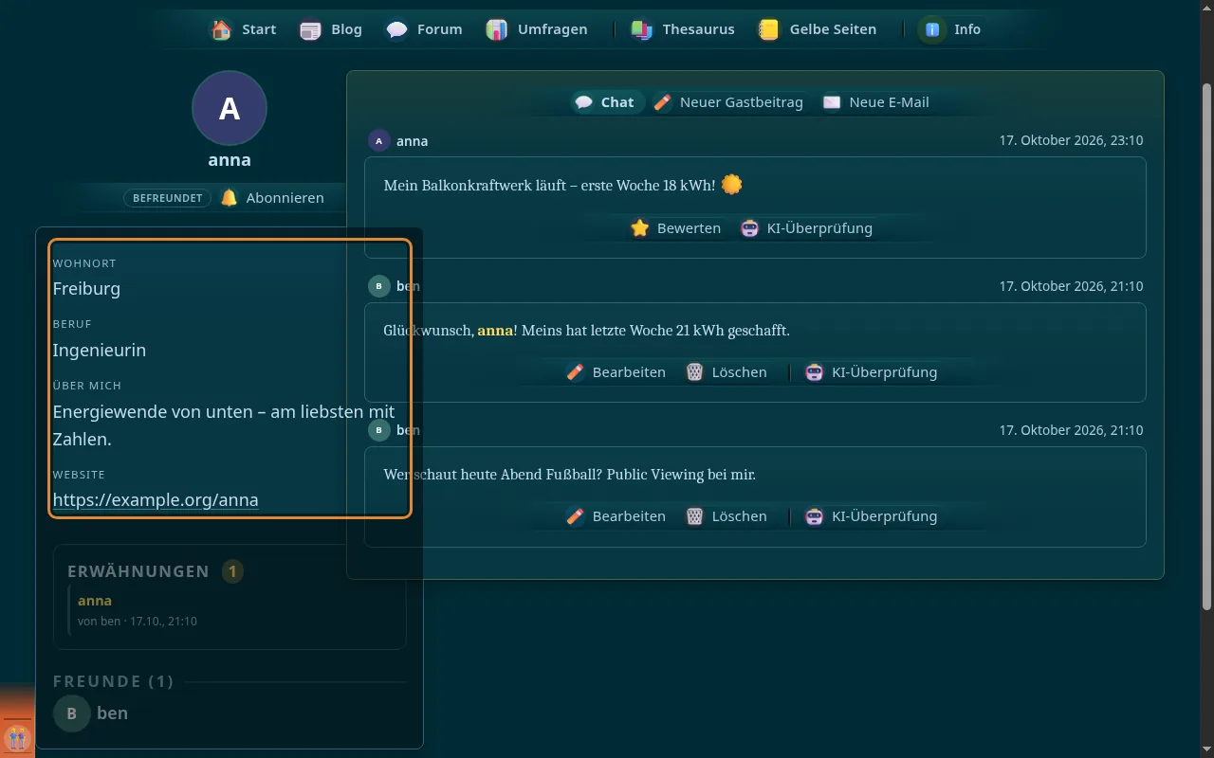Viewport: 1214px width, 758px height.
Task: Open the Neue E-Mail tab
Action: 876,102
